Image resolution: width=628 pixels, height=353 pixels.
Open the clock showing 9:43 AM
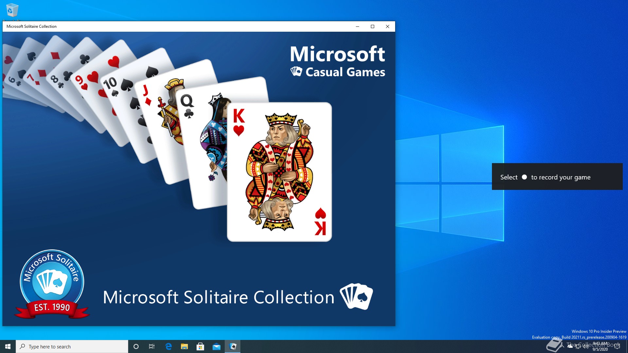[600, 346]
